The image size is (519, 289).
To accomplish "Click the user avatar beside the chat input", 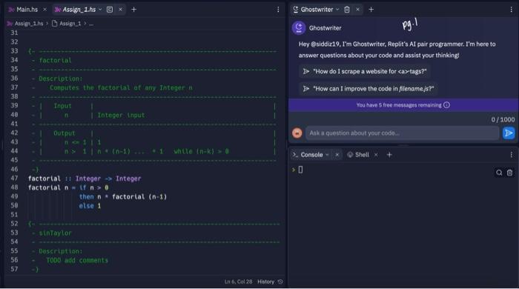I will coord(297,133).
